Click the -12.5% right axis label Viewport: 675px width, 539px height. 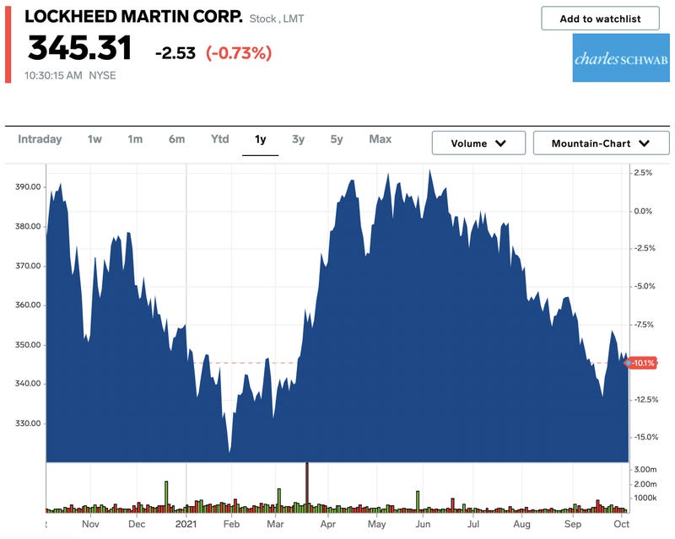[x=646, y=400]
